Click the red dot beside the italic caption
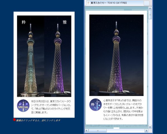167x134 pixels. pos(14,120)
